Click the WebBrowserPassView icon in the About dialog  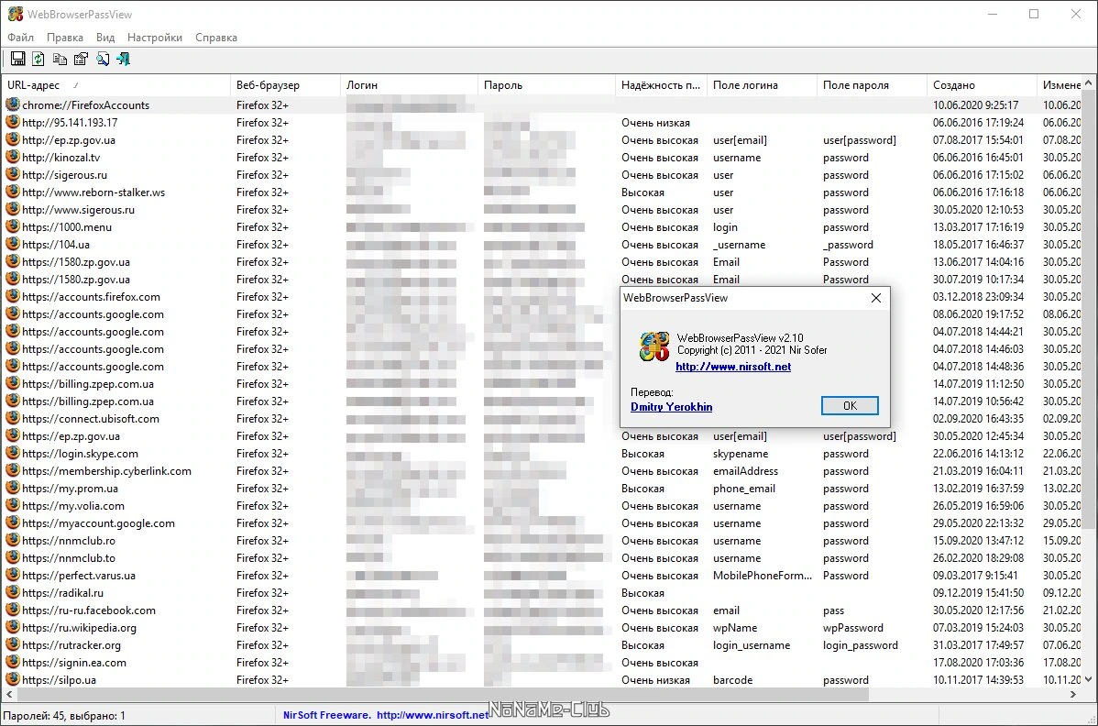click(x=654, y=346)
